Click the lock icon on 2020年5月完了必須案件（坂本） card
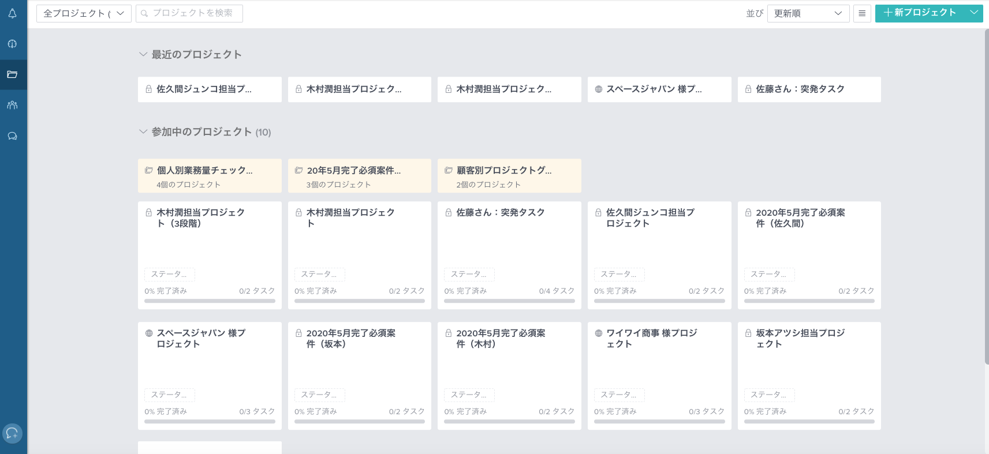The image size is (989, 454). tap(298, 333)
